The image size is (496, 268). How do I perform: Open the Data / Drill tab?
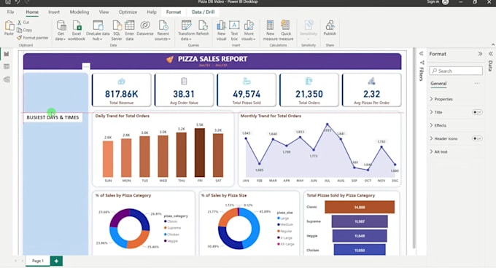coord(203,12)
